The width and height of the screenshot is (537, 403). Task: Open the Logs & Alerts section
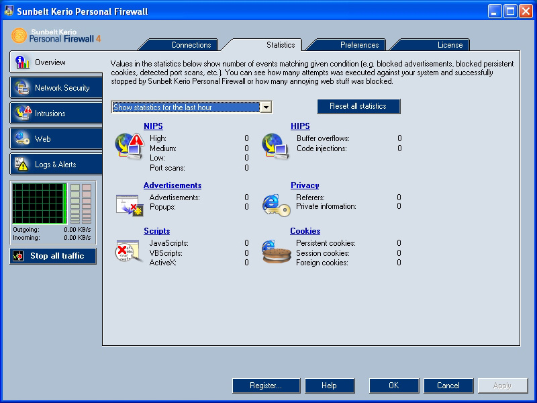click(x=56, y=164)
